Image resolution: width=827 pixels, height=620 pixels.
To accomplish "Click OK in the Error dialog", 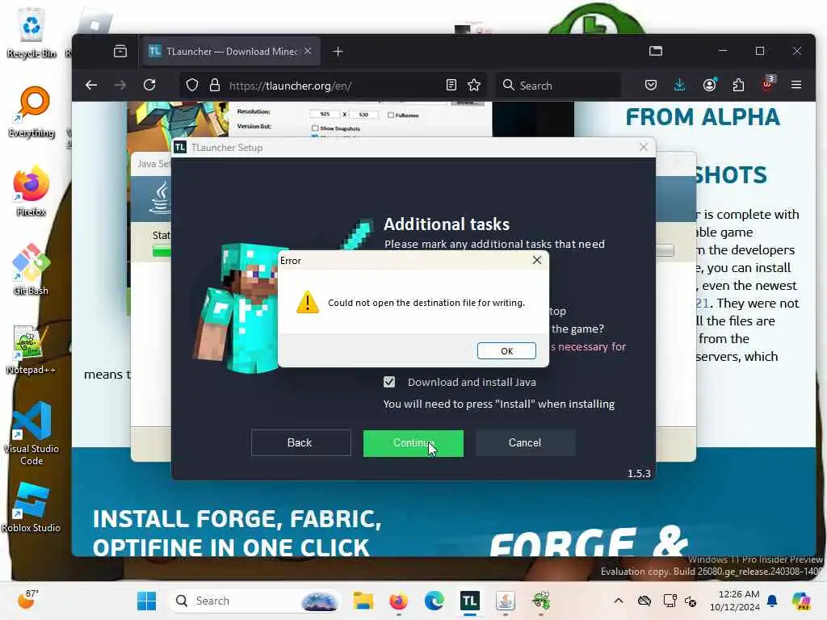I will [x=506, y=351].
